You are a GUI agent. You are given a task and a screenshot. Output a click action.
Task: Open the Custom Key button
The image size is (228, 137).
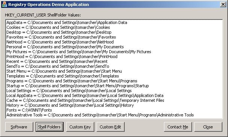pos(80,127)
